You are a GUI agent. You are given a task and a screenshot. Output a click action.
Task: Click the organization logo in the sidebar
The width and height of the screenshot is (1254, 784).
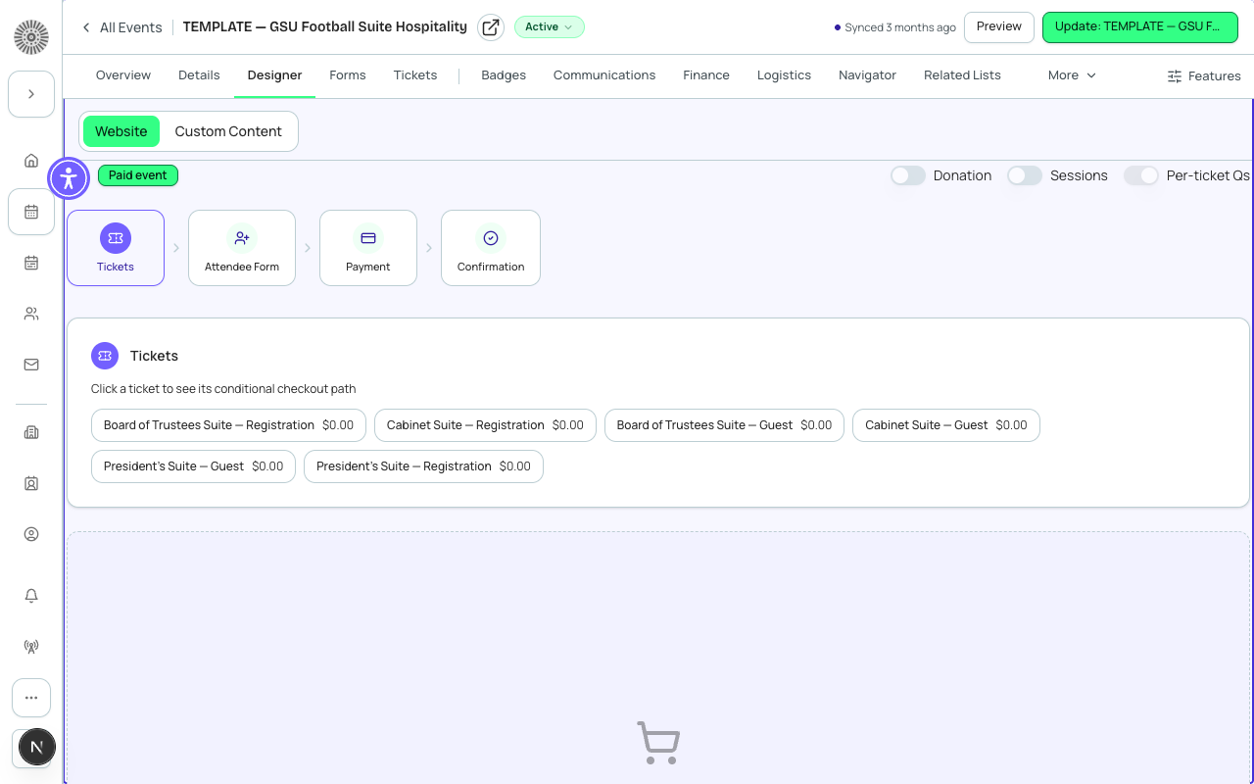[31, 36]
